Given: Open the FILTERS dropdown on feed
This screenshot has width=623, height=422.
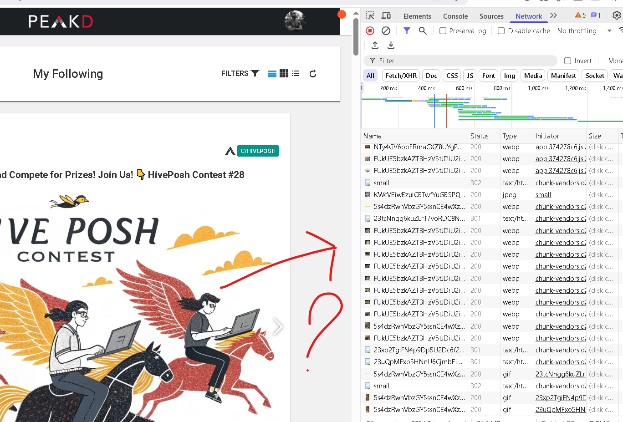Looking at the screenshot, I should coord(240,73).
